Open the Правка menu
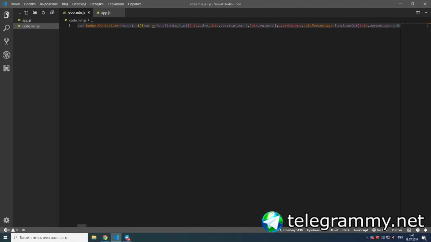 point(30,4)
